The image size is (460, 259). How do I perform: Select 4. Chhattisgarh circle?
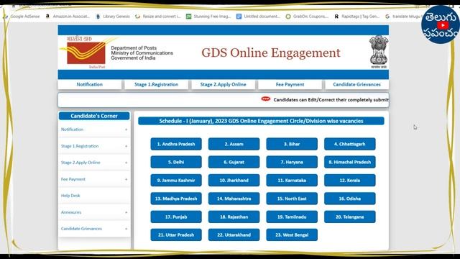(x=350, y=144)
